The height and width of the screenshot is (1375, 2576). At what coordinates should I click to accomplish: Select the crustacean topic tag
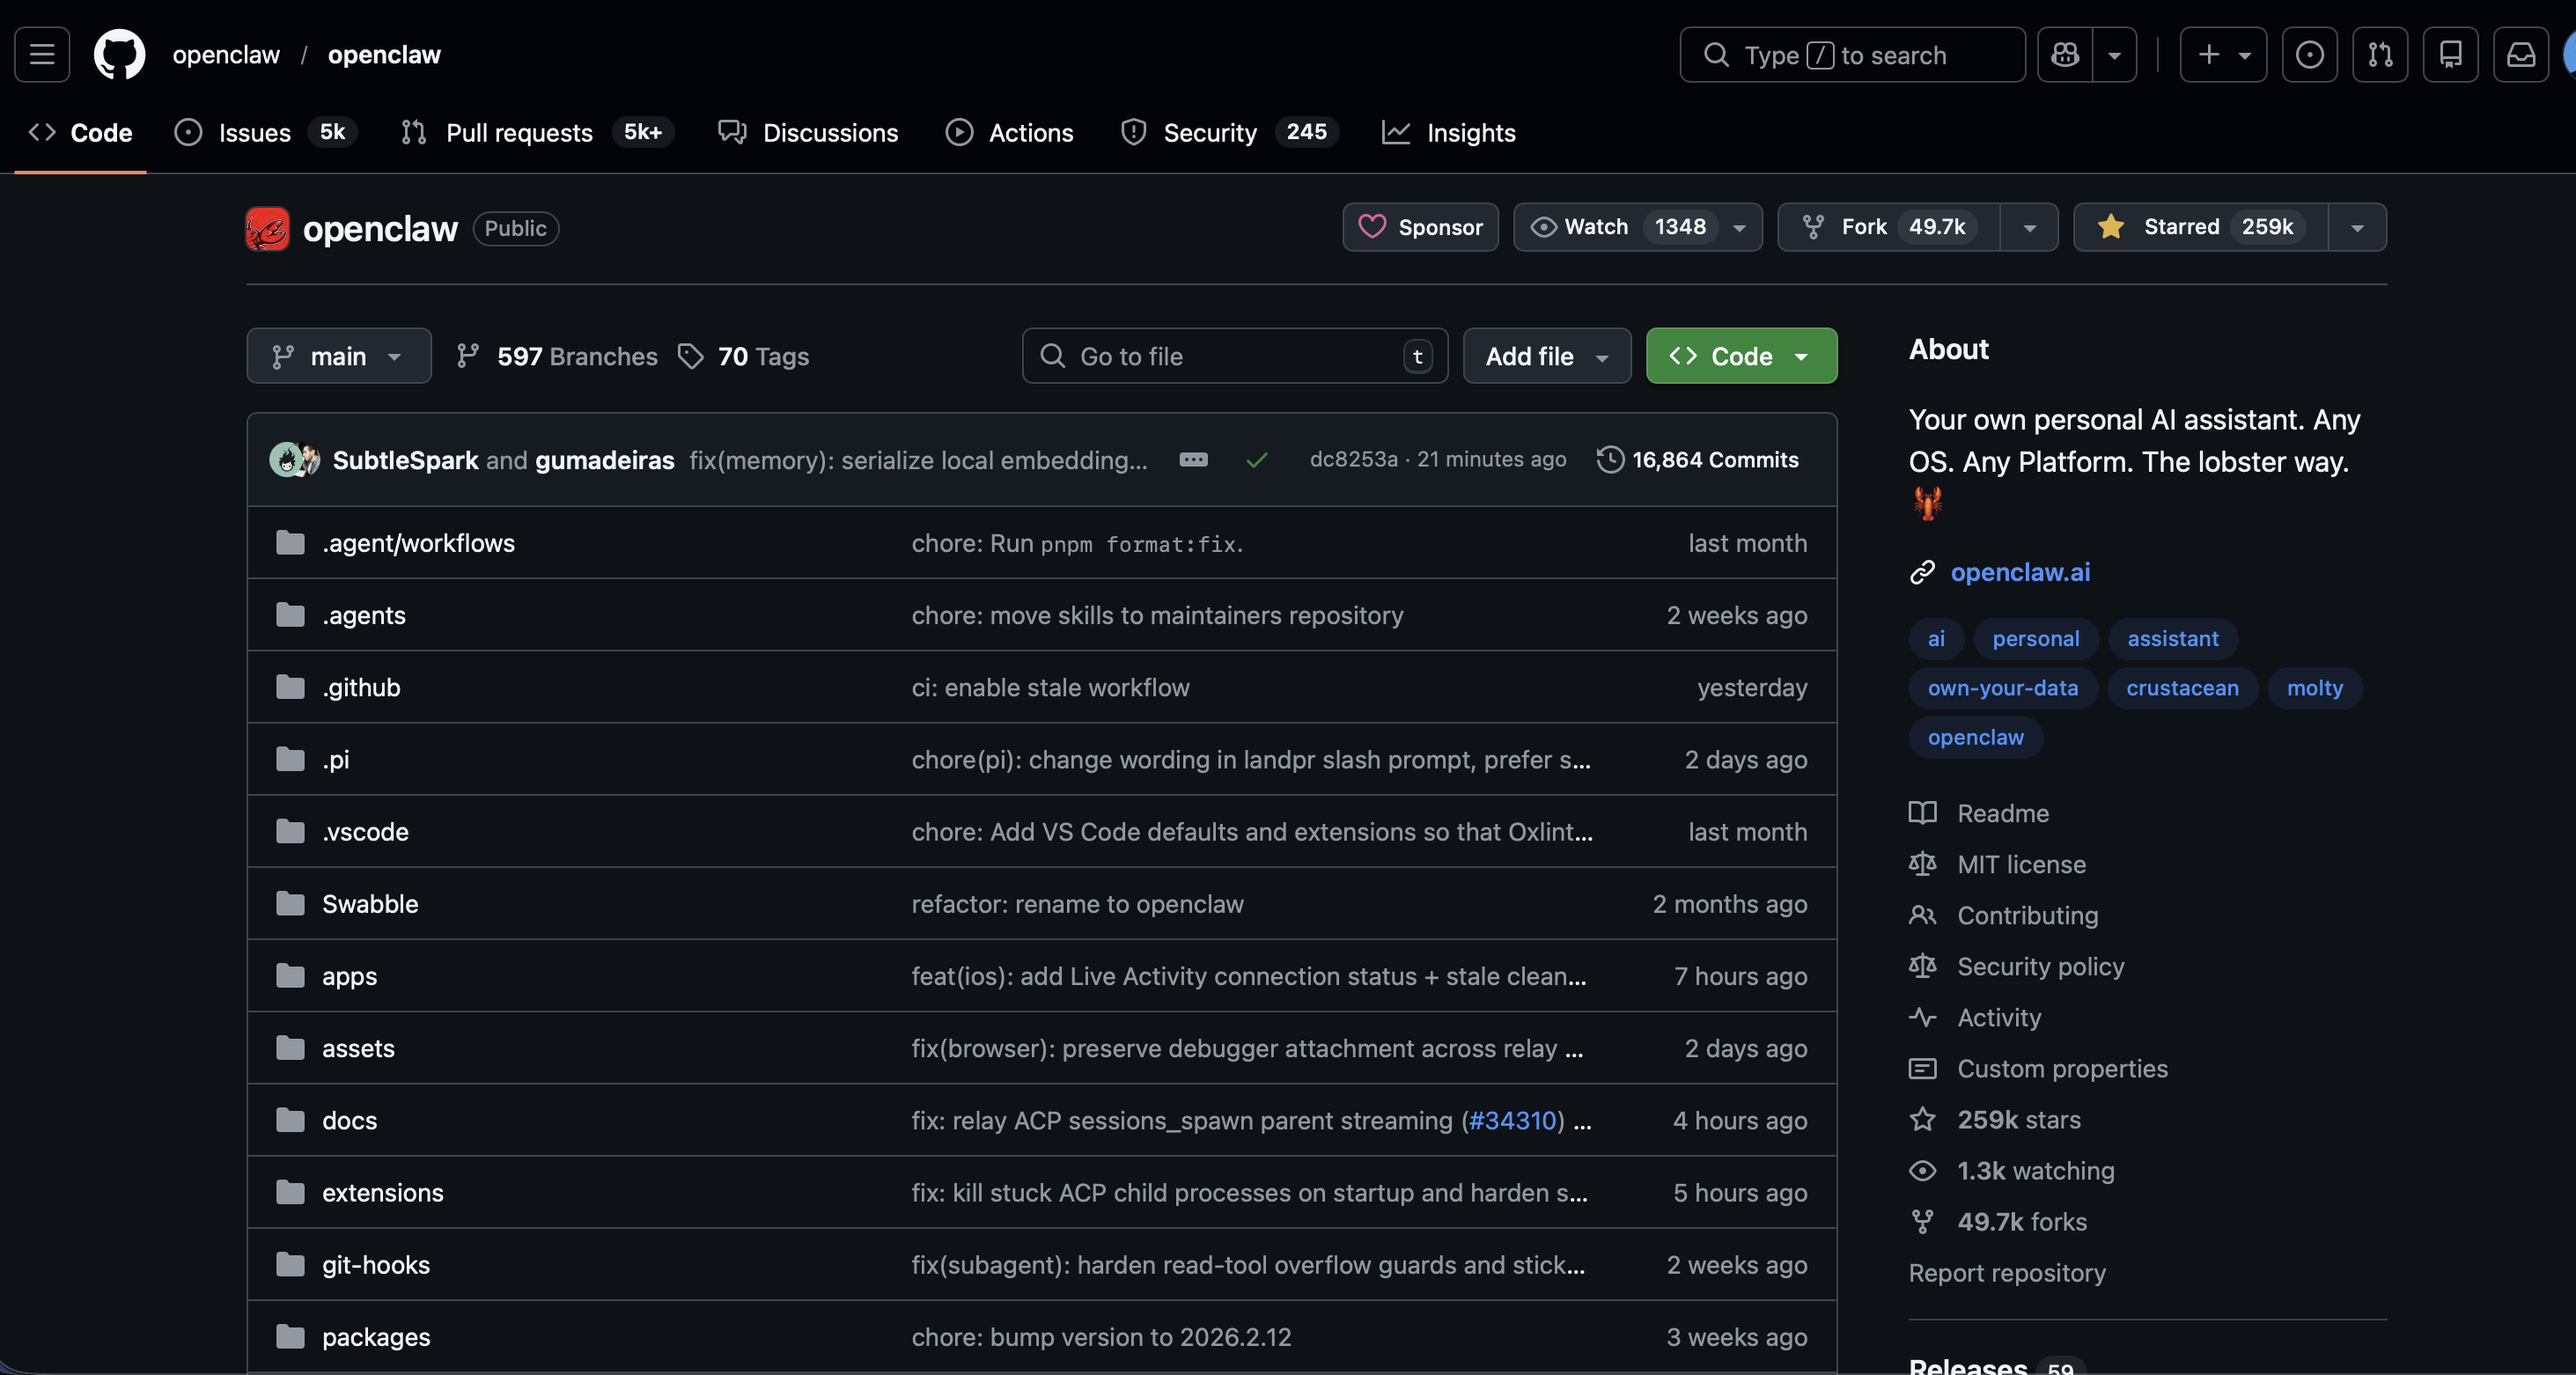pos(2182,688)
